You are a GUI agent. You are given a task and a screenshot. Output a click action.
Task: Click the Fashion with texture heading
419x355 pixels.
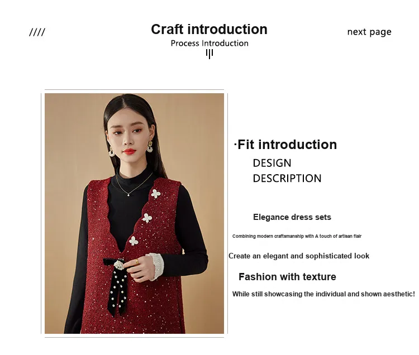coord(287,277)
